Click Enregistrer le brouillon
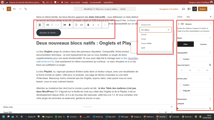This screenshot has width=214, height=120. tap(169, 9)
